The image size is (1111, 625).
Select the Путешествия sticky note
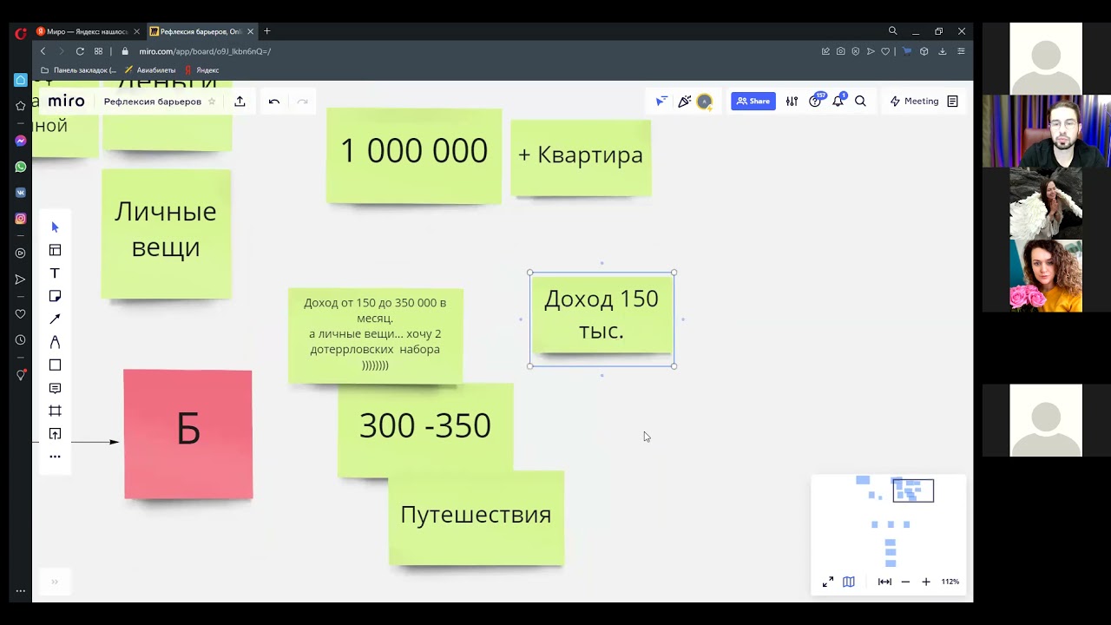click(476, 517)
